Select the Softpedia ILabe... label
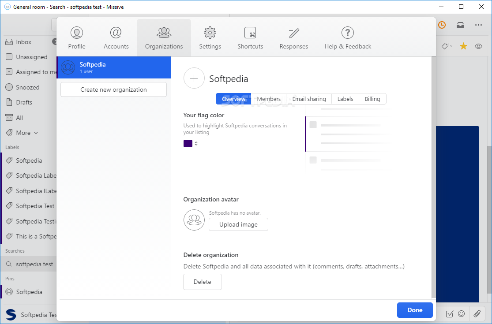The width and height of the screenshot is (492, 324). pos(29,191)
